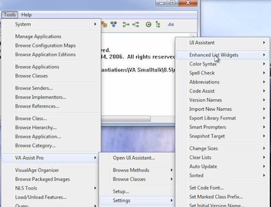Select Browse Applications
Viewport: 271px width, 207px height.
click(x=51, y=66)
